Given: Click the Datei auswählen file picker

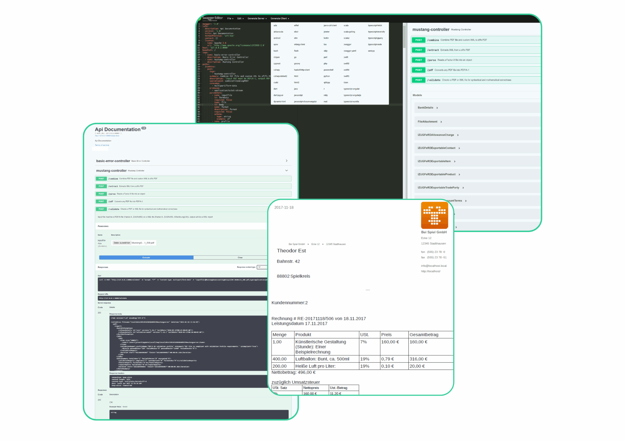Looking at the screenshot, I should (121, 243).
